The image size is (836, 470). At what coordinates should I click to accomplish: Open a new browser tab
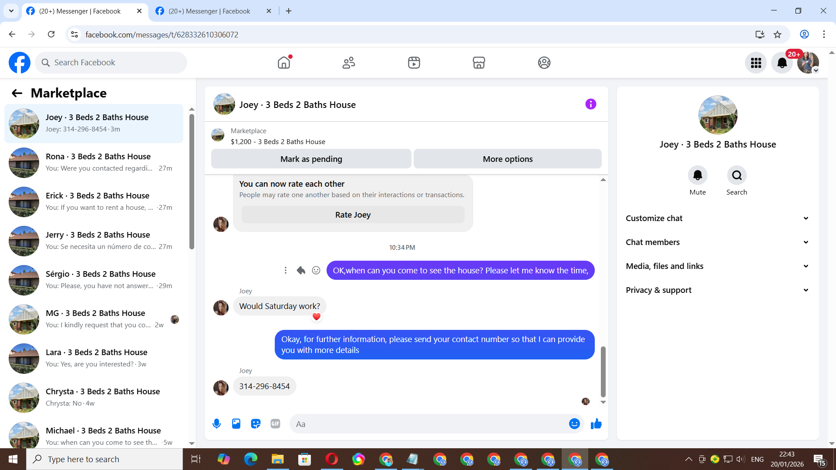(289, 11)
